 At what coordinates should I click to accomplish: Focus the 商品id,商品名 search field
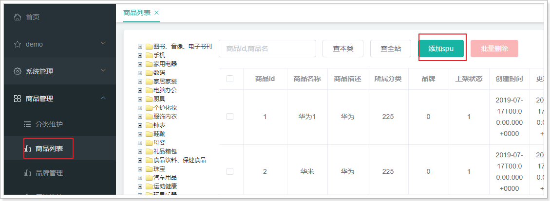(x=267, y=49)
